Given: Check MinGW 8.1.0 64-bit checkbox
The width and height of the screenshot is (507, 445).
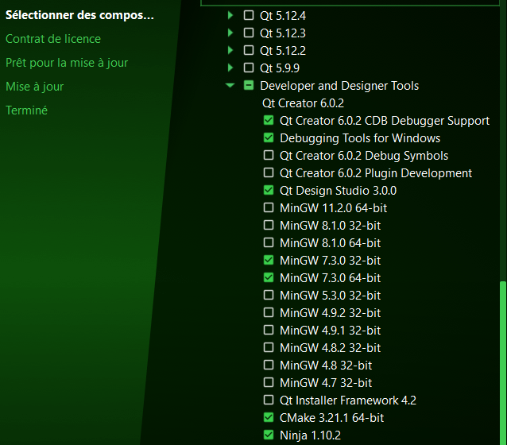Looking at the screenshot, I should [269, 242].
